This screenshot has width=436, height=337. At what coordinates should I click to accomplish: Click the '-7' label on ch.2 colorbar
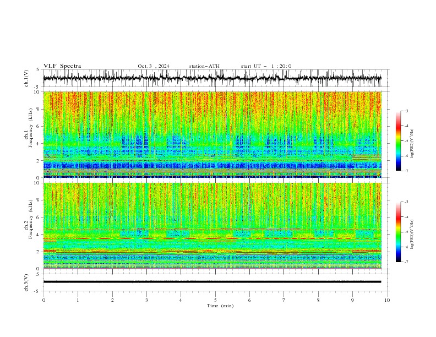[406, 262]
